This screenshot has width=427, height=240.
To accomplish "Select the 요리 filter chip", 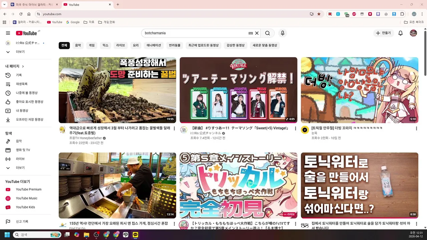I will tap(135, 45).
